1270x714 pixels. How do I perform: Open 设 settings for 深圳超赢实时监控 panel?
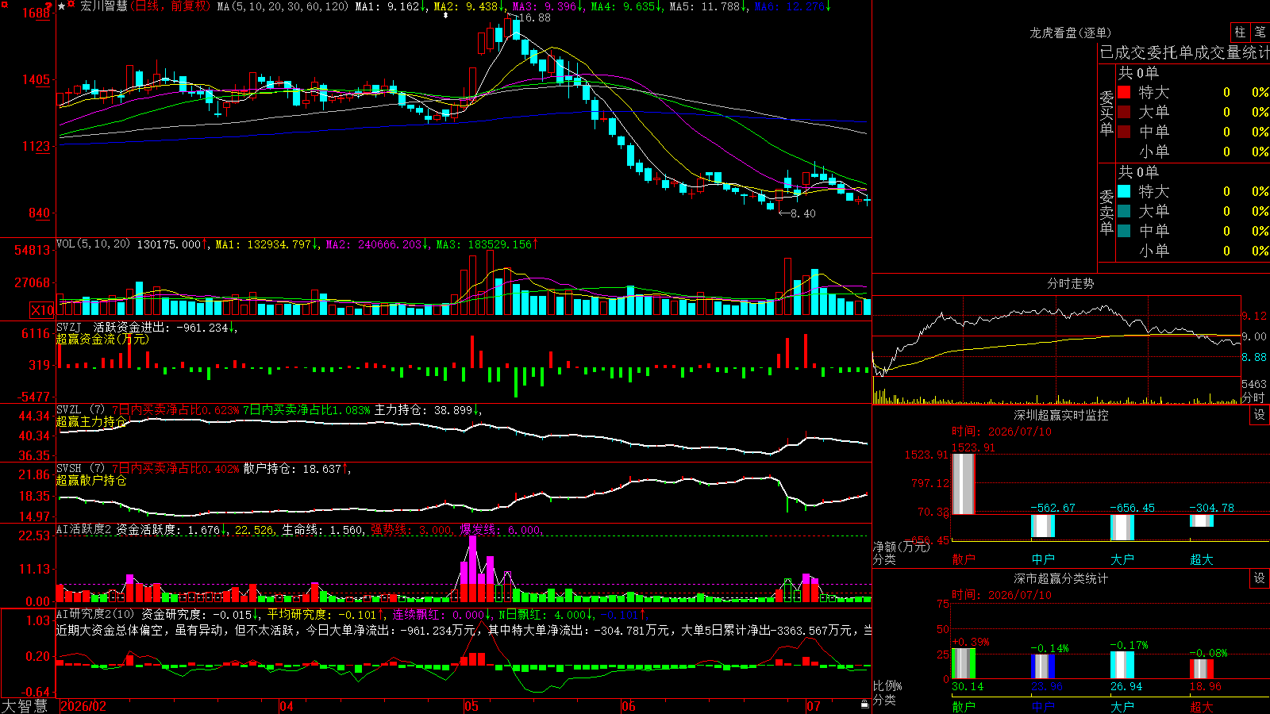pos(1260,415)
